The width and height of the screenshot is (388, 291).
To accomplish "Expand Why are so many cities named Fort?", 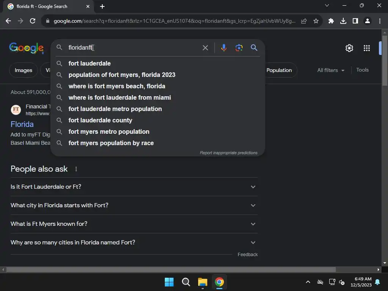I will coord(134,242).
